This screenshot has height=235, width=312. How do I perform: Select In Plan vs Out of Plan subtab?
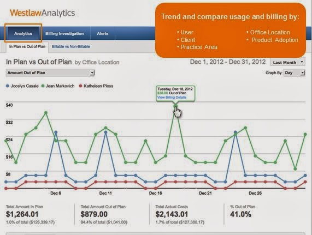(27, 47)
